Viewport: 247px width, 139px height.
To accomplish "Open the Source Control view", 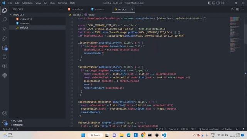I will tap(5, 29).
